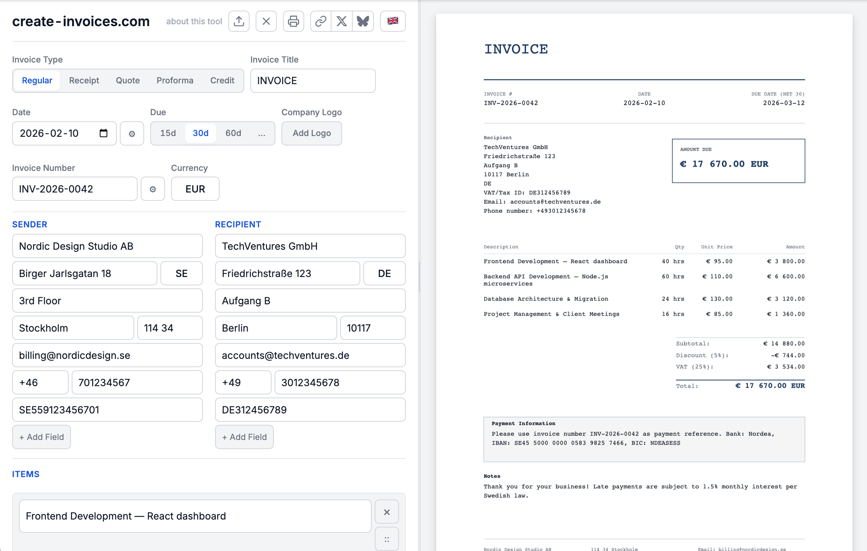
Task: Open the sender country selector SE
Action: coord(181,273)
